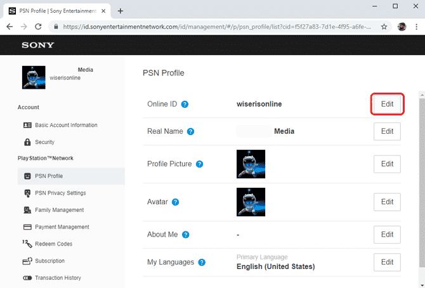Screen dimensions: 425x288
Task: Edit the Online ID
Action: pos(387,104)
